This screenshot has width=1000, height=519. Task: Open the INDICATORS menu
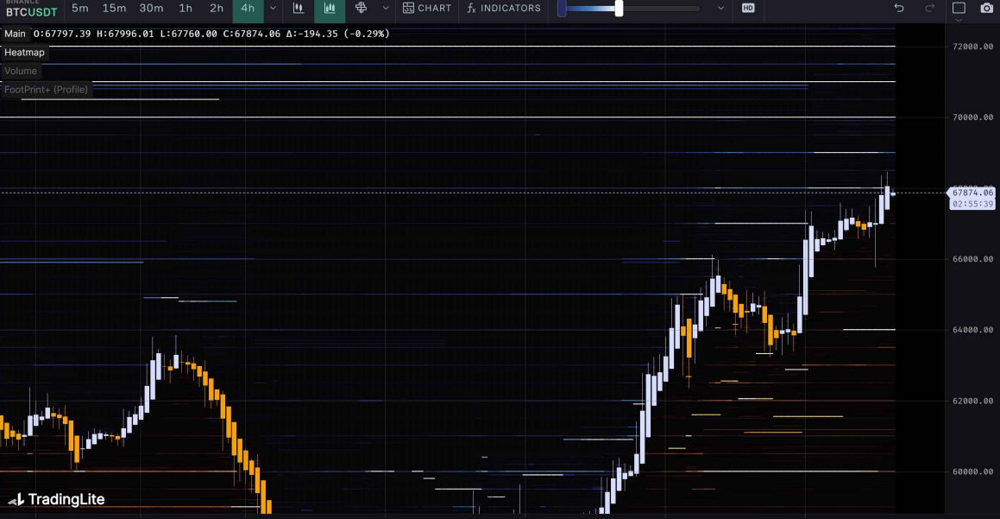point(504,9)
